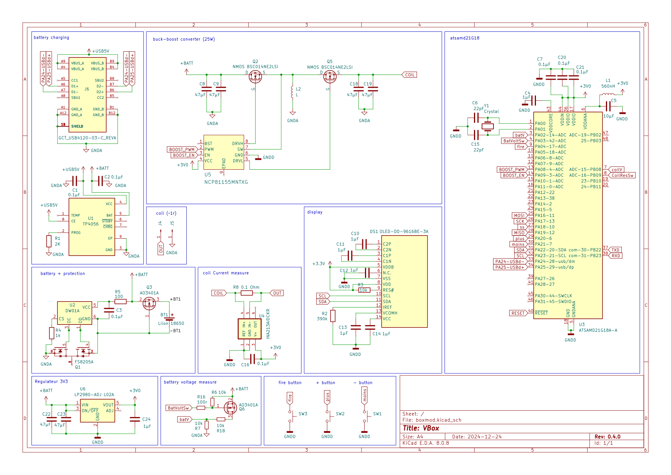Click the R5 100 resistor symbol
This screenshot has width=671, height=475.
(120, 301)
